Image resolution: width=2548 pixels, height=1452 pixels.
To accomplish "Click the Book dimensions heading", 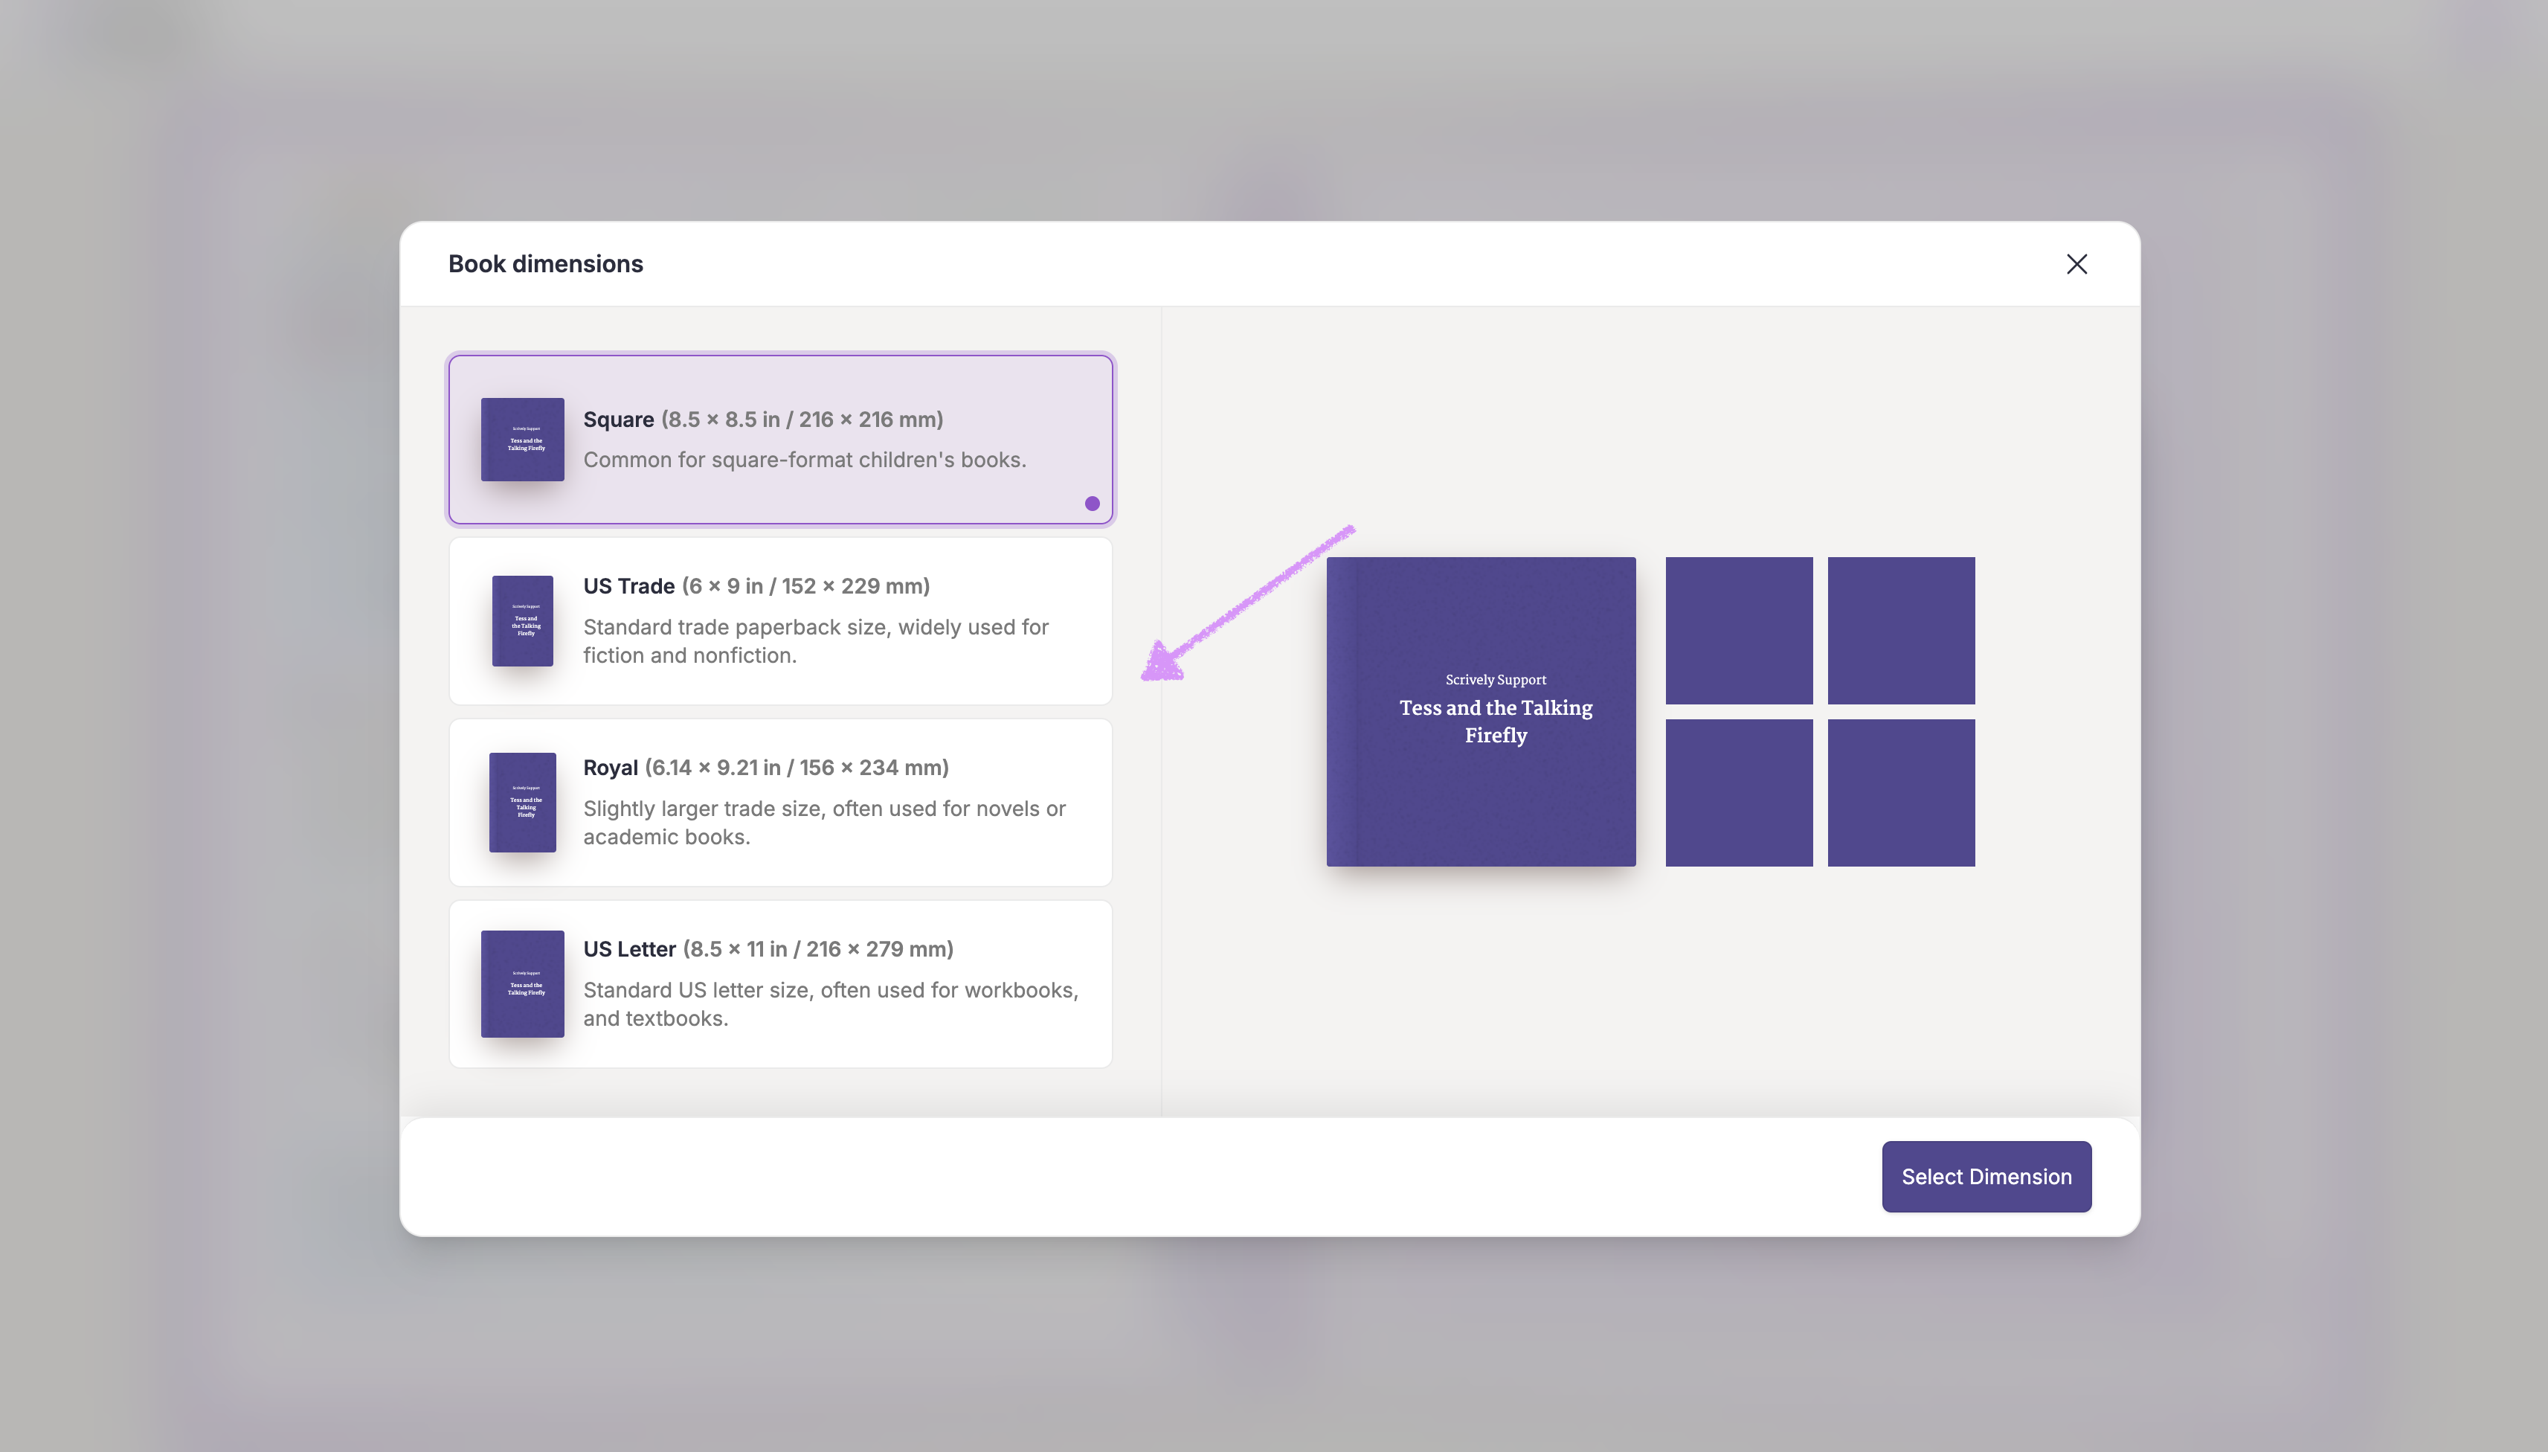I will 545,264.
